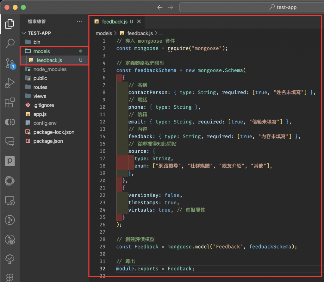324x282 pixels.
Task: Close the feedback.js editor tab
Action: pos(139,21)
